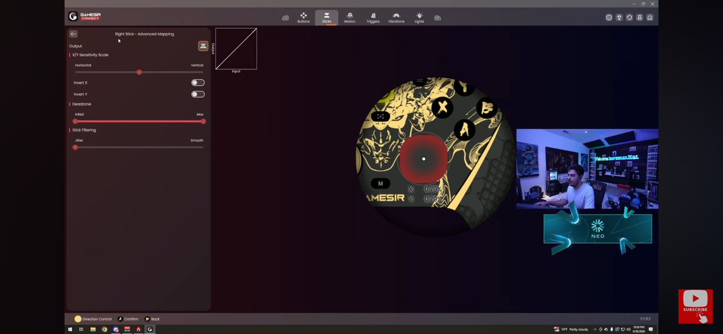Click the B button on controller image

click(487, 109)
